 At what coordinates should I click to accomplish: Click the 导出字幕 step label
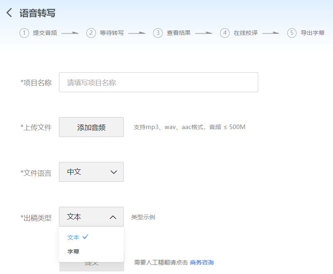pyautogui.click(x=312, y=33)
